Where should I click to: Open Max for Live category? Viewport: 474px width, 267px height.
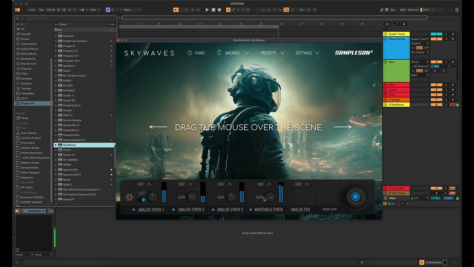coord(29,64)
